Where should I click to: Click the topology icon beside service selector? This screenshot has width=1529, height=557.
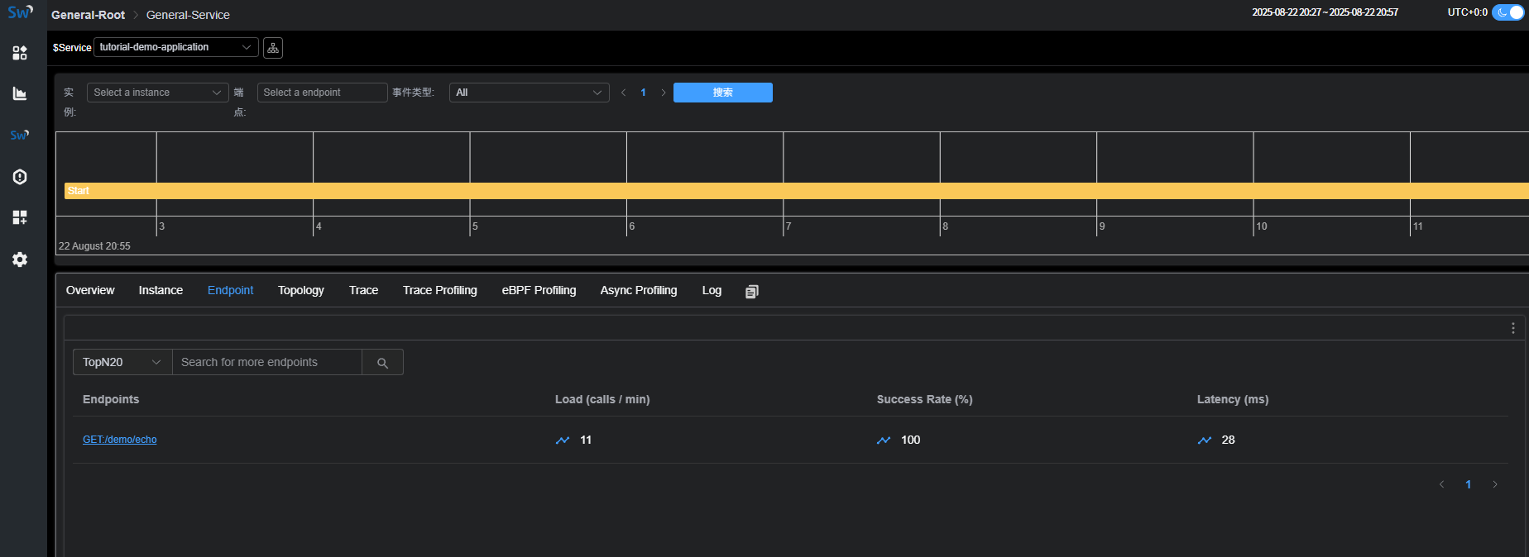pos(273,48)
